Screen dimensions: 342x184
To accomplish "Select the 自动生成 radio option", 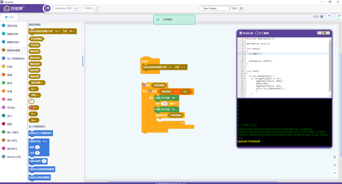I will click(x=241, y=33).
